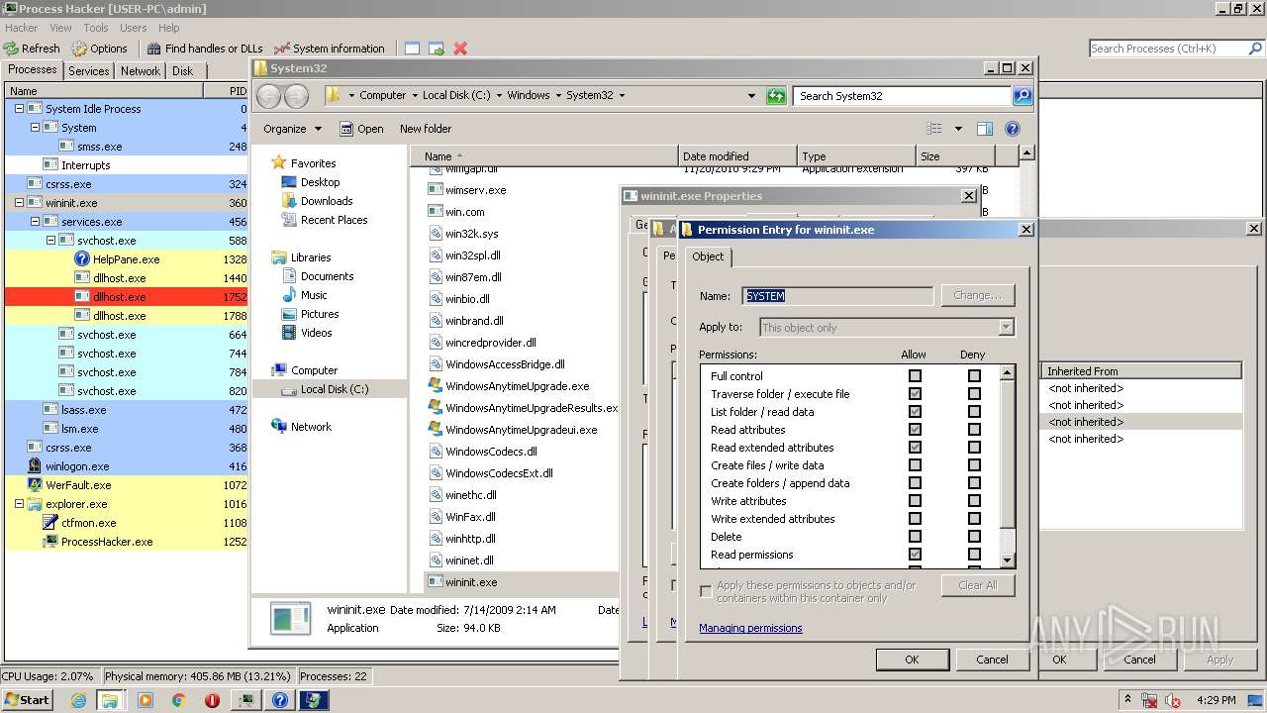1267x713 pixels.
Task: Click the change view icon in Explorer
Action: [x=933, y=129]
